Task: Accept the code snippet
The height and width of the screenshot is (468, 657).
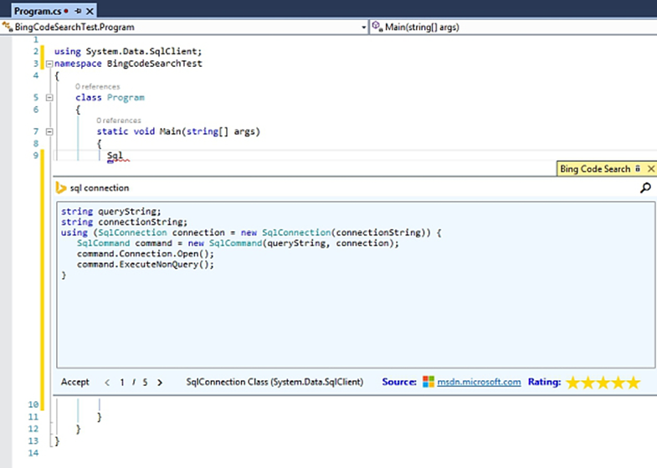Action: coord(75,382)
